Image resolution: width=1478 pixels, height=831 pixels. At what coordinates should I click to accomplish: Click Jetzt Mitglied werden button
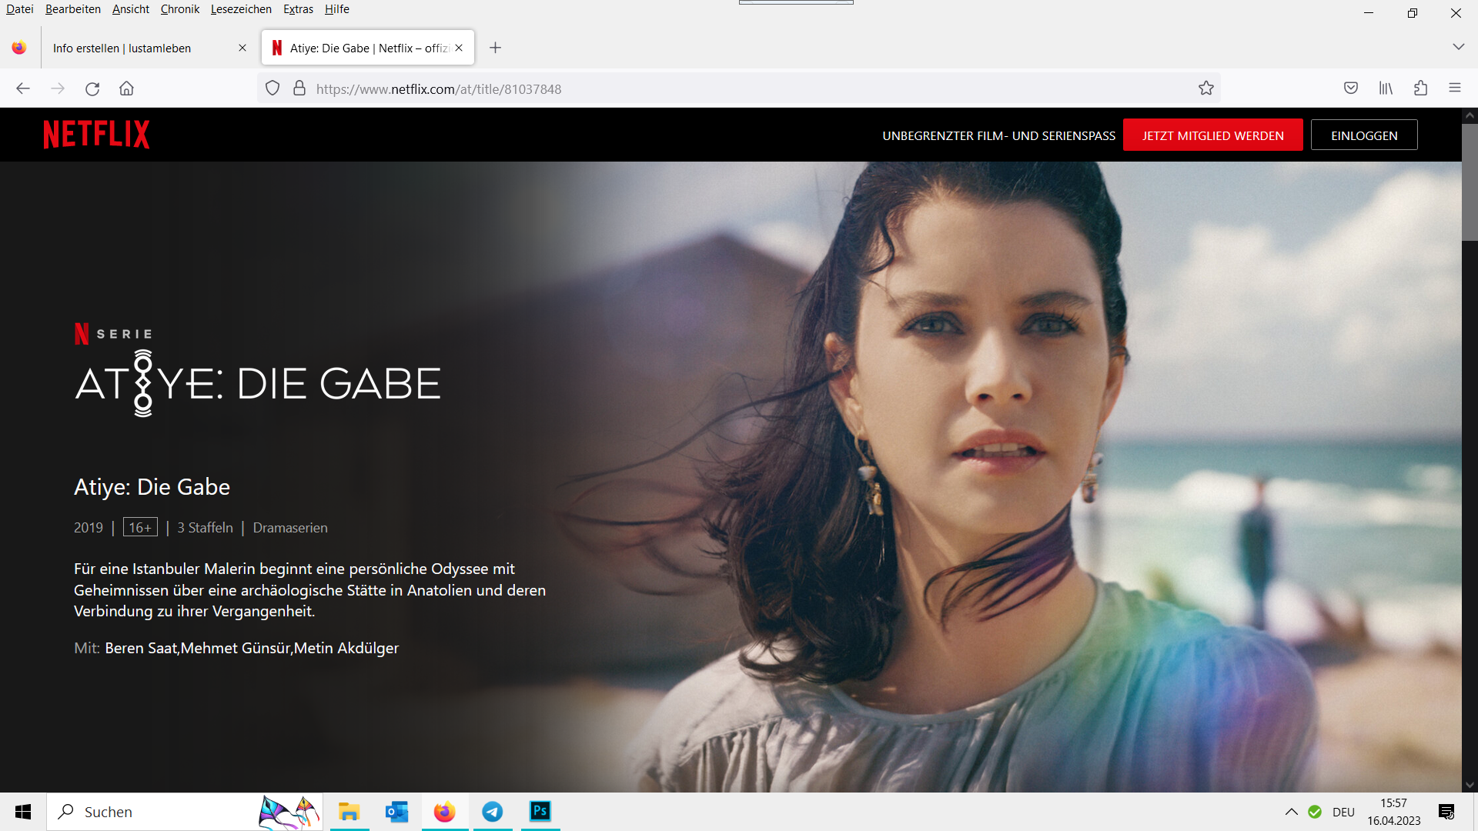(x=1213, y=135)
